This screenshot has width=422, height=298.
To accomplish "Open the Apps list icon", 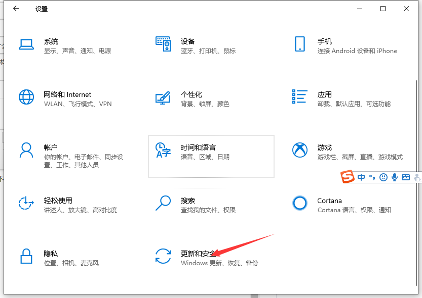I will 300,96.
